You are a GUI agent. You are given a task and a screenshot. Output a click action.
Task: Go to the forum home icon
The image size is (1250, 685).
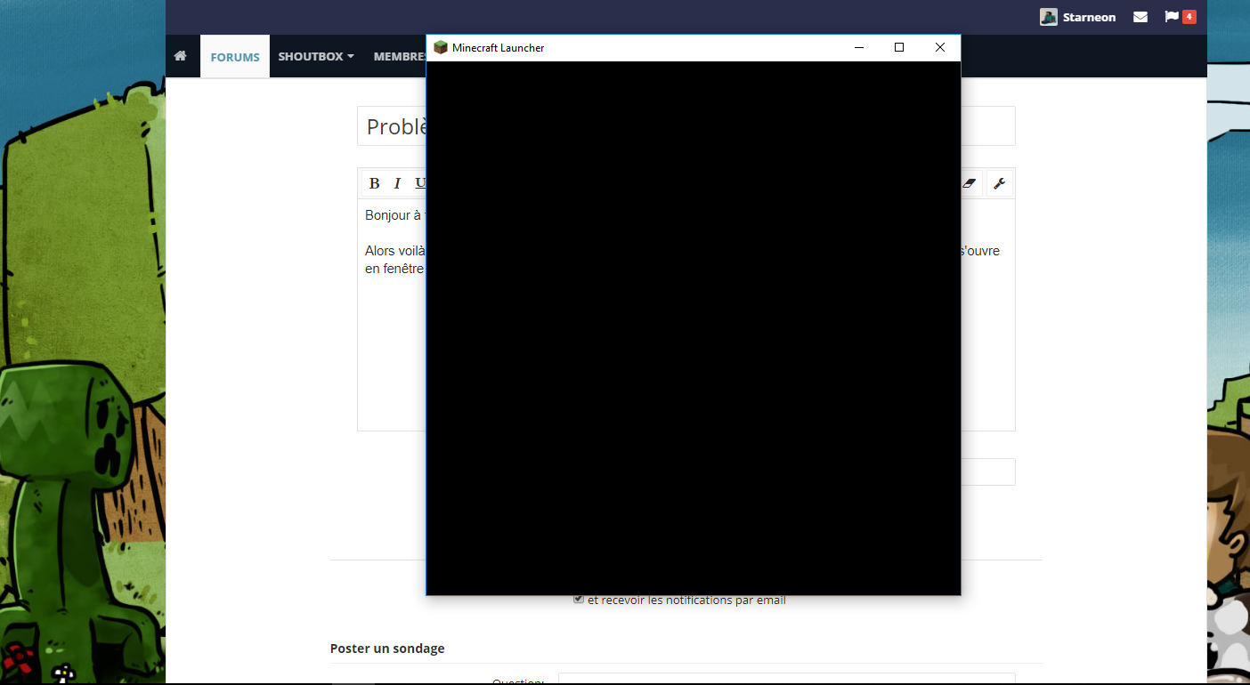(x=181, y=56)
